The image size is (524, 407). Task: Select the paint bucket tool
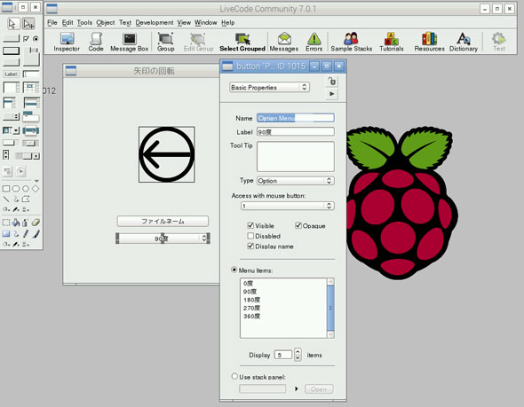pyautogui.click(x=16, y=223)
